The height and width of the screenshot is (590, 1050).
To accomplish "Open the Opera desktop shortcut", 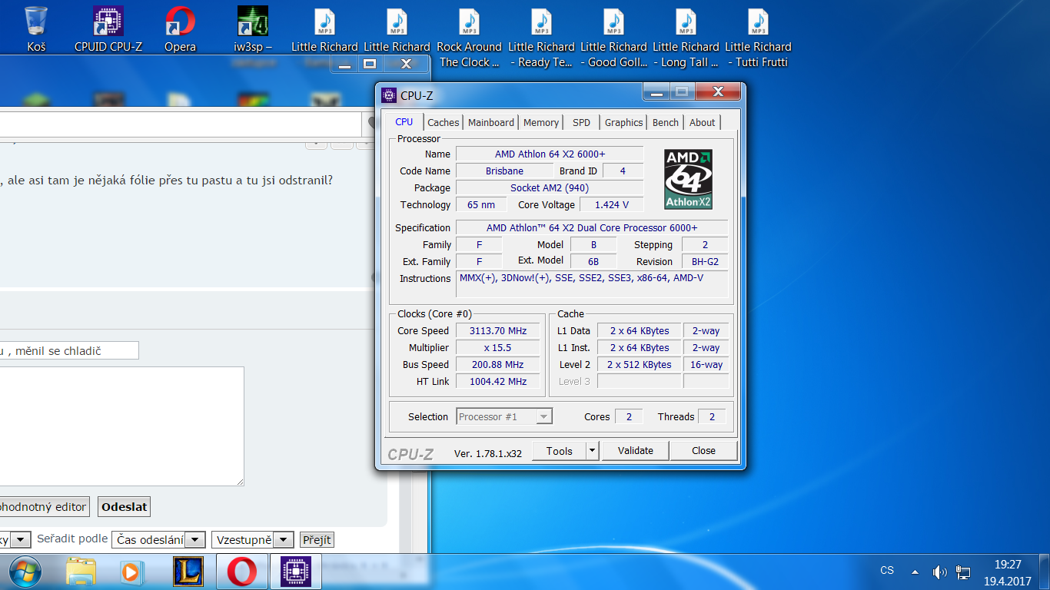I will 180,29.
